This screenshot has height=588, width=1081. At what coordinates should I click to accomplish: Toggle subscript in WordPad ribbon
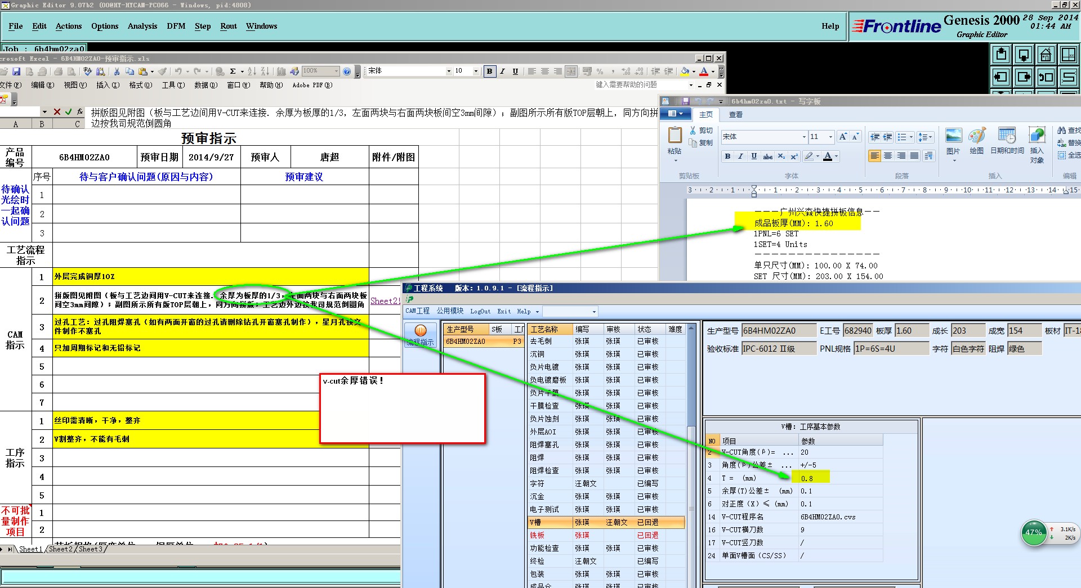pyautogui.click(x=781, y=156)
